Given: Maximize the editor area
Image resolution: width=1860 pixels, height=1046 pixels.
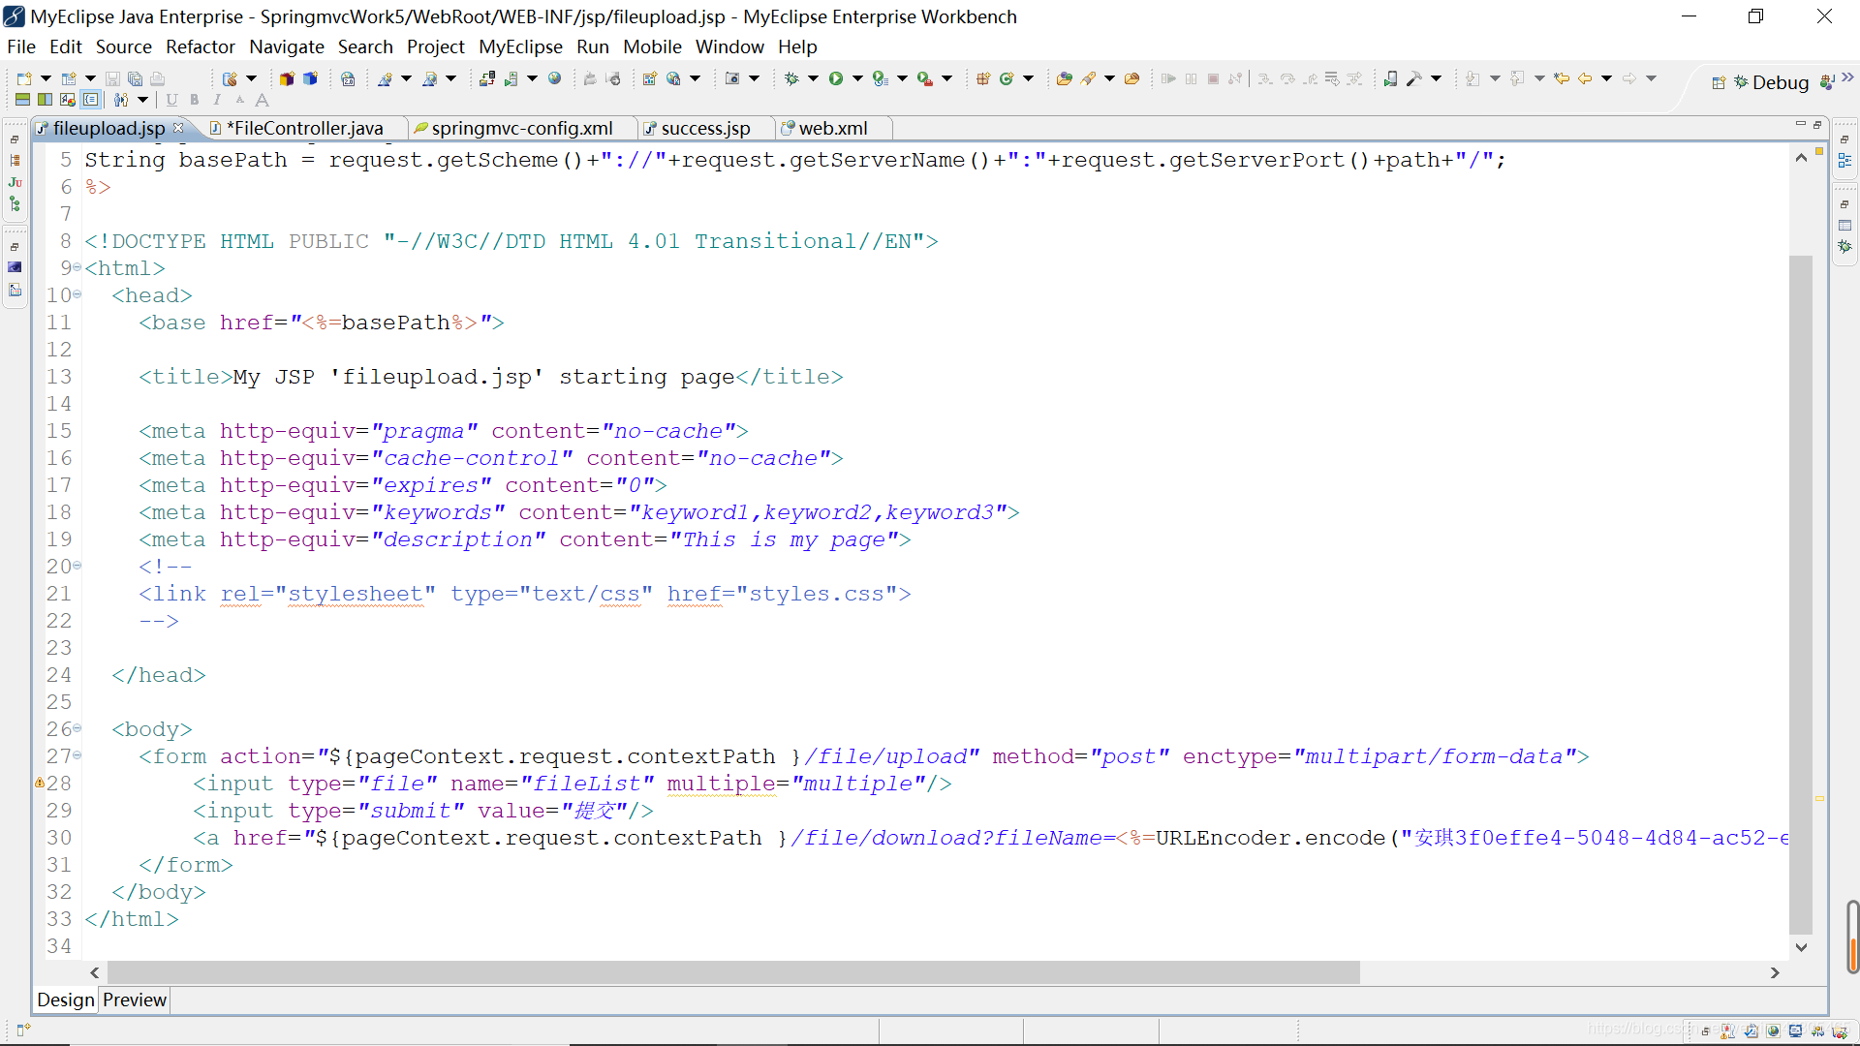Looking at the screenshot, I should point(1817,124).
